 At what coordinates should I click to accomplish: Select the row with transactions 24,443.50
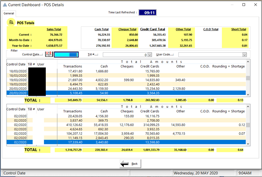click(126, 89)
